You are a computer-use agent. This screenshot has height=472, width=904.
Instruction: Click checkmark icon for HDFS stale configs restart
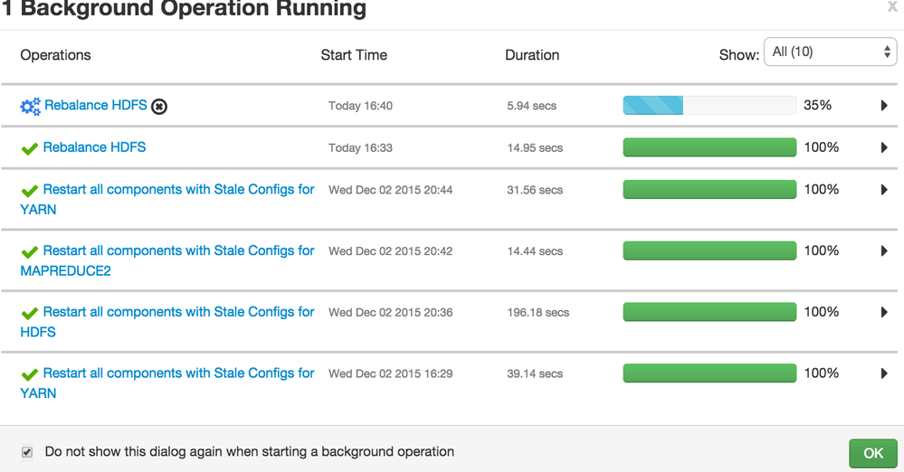click(29, 314)
